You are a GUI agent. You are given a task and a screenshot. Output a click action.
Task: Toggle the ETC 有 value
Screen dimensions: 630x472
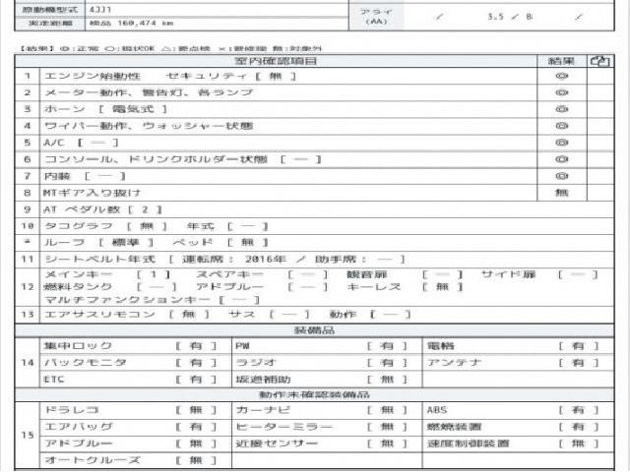(195, 379)
